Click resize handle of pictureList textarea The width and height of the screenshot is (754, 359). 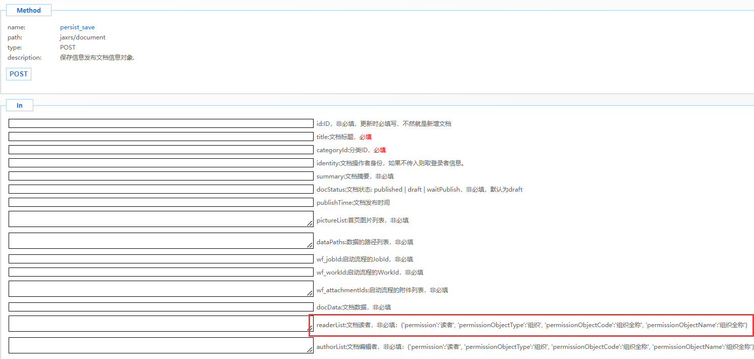[310, 223]
